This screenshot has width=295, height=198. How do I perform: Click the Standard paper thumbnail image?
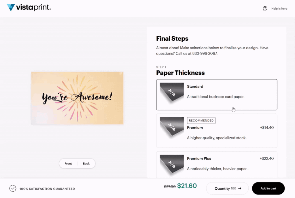click(172, 93)
